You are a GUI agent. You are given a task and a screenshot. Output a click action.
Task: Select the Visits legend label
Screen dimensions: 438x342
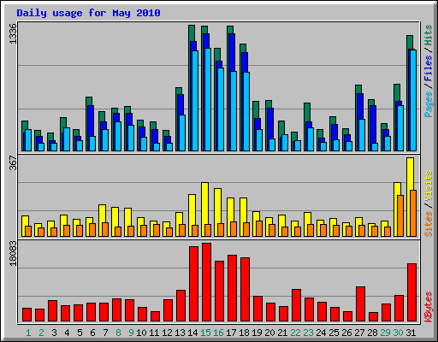(x=428, y=186)
